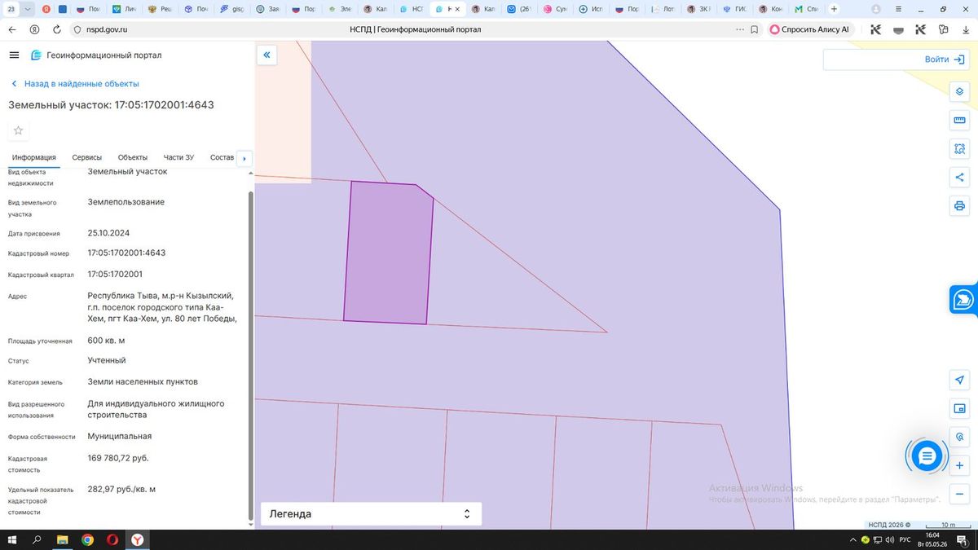Click the Геоинформационный портал logo icon
This screenshot has width=978, height=550.
36,55
